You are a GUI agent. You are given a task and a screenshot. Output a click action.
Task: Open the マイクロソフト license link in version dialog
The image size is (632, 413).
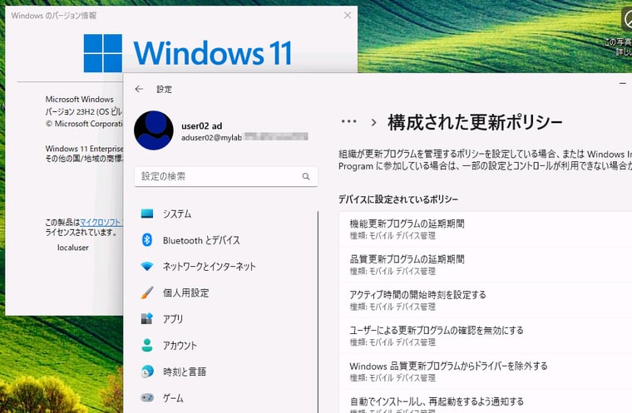[101, 222]
